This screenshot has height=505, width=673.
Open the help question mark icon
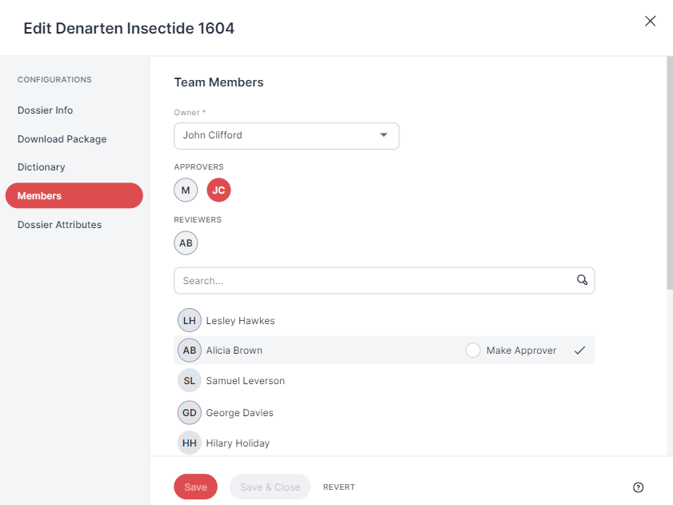pos(639,487)
